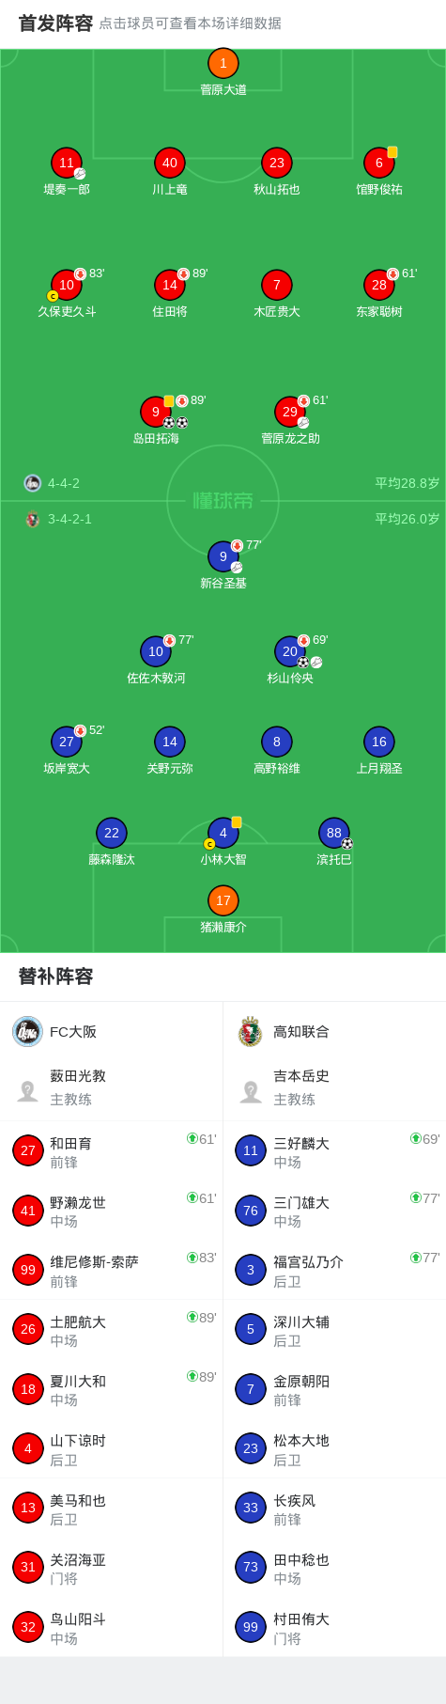Viewport: 446px width, 1704px height.
Task: Open 馆野俊祐 number 6 with yellow card
Action: 379,163
